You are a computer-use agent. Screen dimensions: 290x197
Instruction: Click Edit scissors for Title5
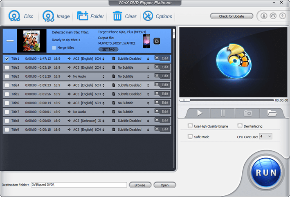pyautogui.click(x=162, y=94)
